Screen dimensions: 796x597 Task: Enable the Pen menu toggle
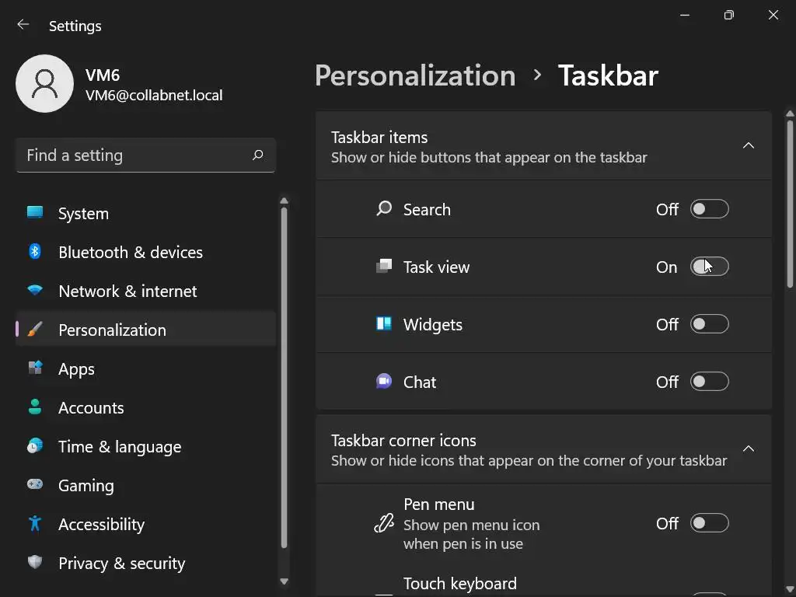[x=709, y=523]
